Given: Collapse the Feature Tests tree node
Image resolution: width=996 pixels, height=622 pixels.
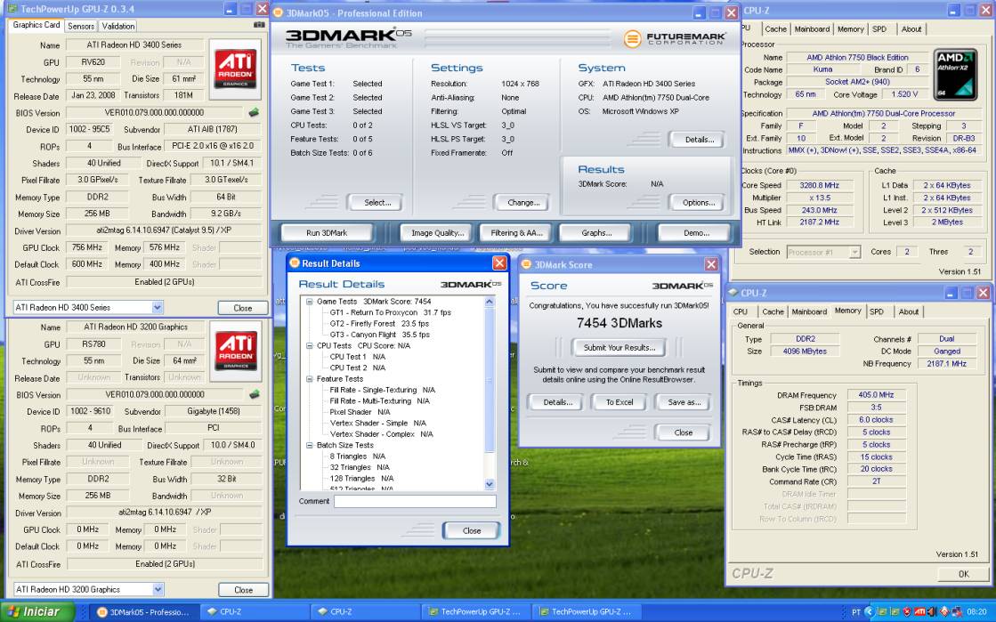Looking at the screenshot, I should (x=310, y=379).
